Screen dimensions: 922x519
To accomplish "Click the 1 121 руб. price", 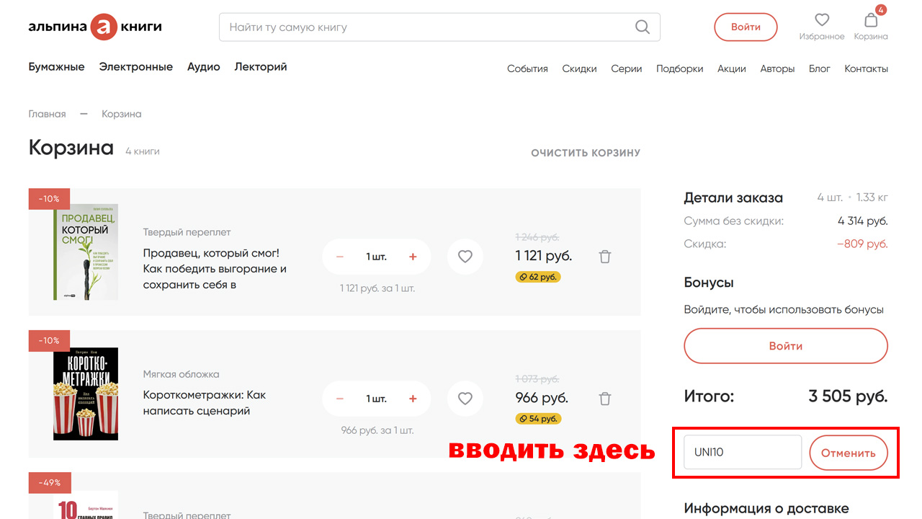I will (544, 256).
